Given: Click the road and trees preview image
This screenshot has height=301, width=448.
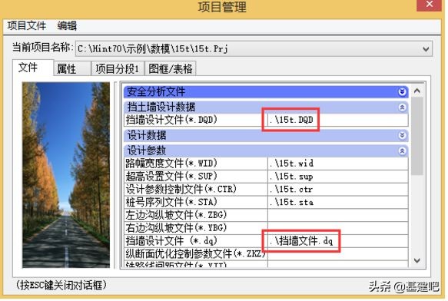Looking at the screenshot, I should [66, 175].
